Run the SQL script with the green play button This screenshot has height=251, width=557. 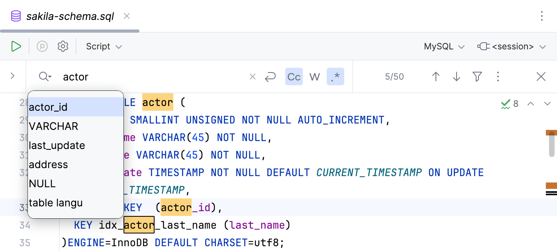pyautogui.click(x=16, y=47)
